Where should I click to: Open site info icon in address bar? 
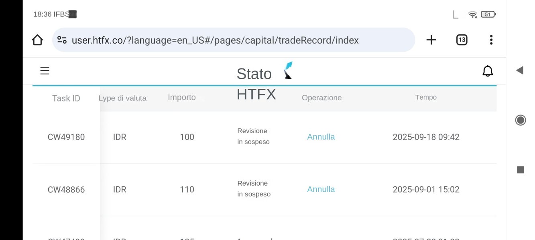62,40
